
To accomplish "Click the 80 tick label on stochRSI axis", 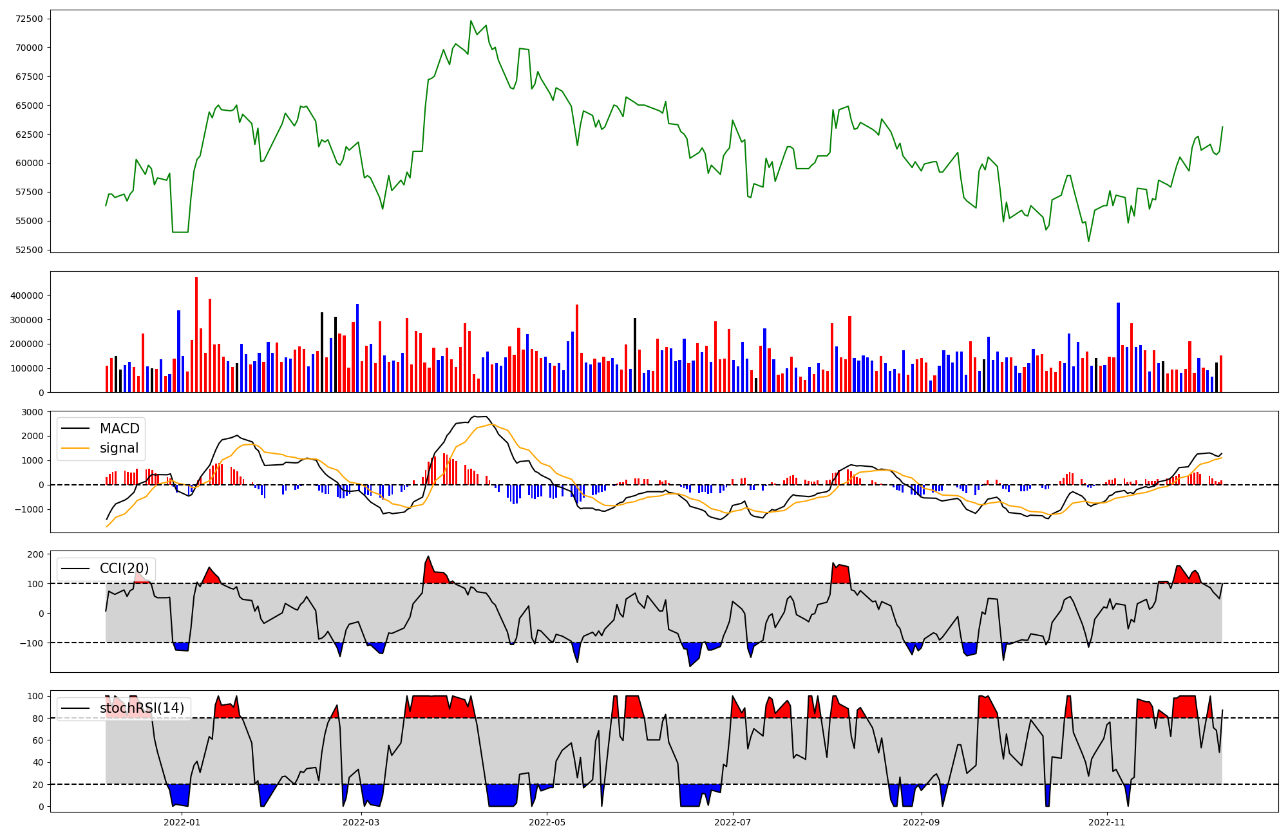I will pyautogui.click(x=38, y=719).
